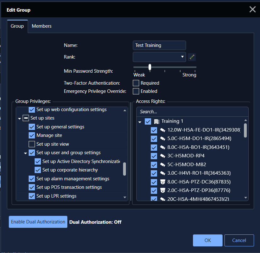The height and width of the screenshot is (253, 260).
Task: Click the Access Rights scrollbar thumb
Action: (x=246, y=131)
